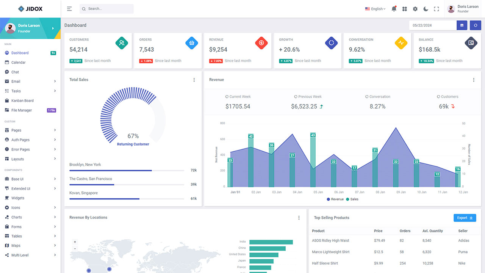Open Total Sales three-dot options menu
Screen dimensions: 485x273
pos(194,80)
